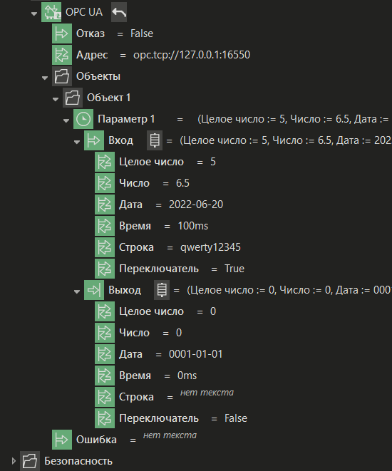Click the icon of empty Строка row

tap(105, 397)
